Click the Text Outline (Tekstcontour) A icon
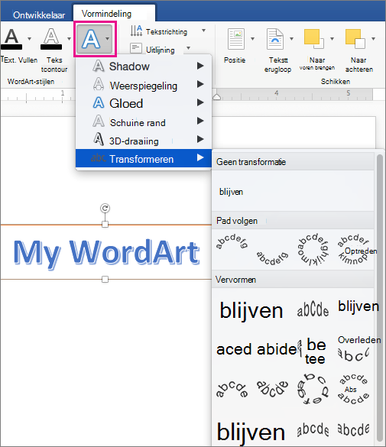 click(x=51, y=39)
